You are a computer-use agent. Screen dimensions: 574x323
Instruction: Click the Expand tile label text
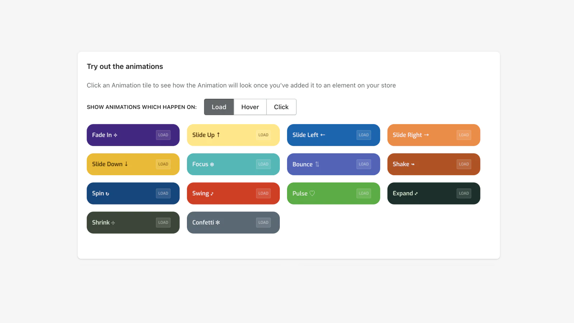pos(403,193)
